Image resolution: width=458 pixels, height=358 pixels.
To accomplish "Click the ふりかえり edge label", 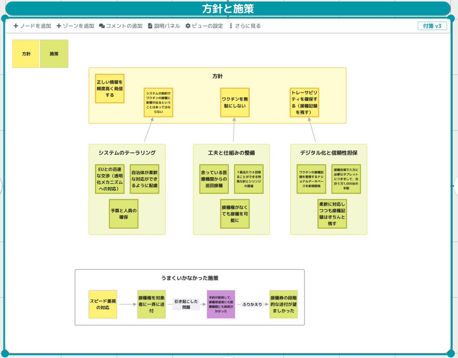I will (x=252, y=304).
